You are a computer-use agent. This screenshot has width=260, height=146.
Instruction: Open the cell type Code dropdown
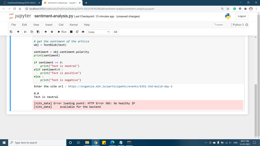point(99,32)
